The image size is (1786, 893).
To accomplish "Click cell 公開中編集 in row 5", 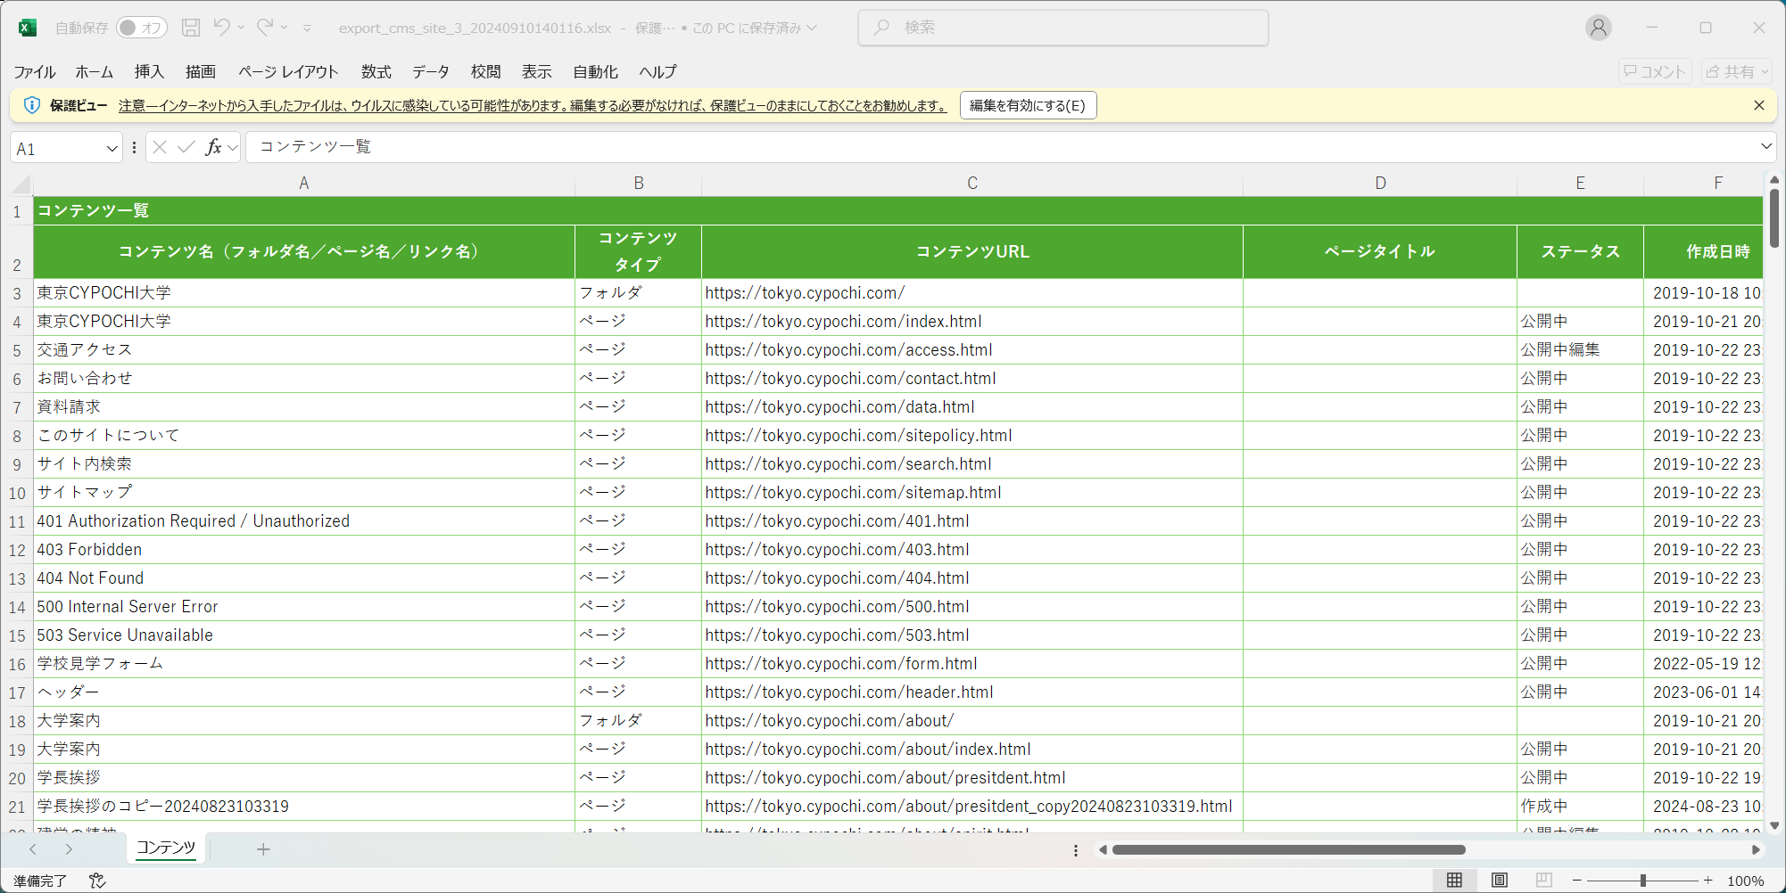I will point(1580,350).
